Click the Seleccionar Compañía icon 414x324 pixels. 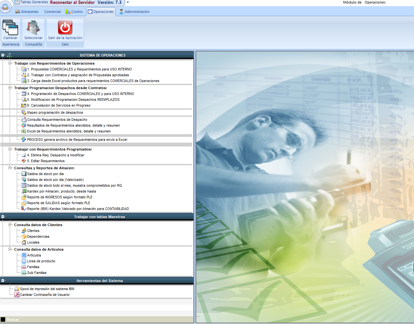[33, 27]
